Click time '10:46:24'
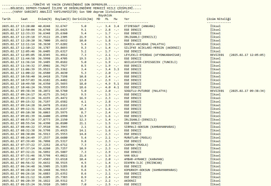 coord(28,88)
